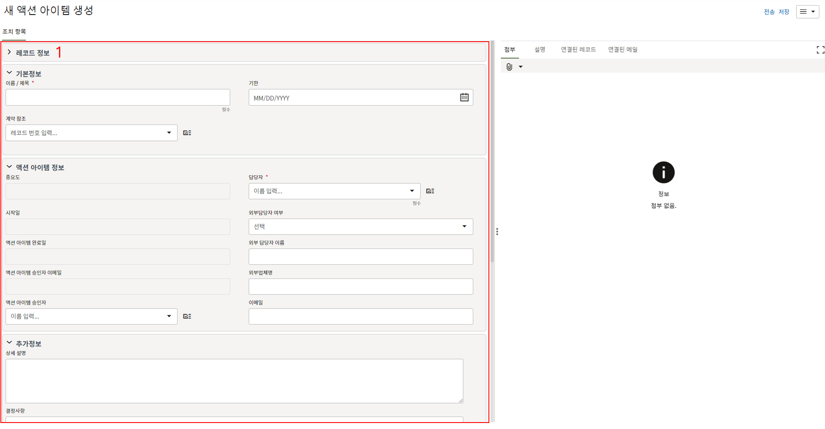Open the 외부담당자 여부 dropdown
The image size is (825, 429).
464,227
